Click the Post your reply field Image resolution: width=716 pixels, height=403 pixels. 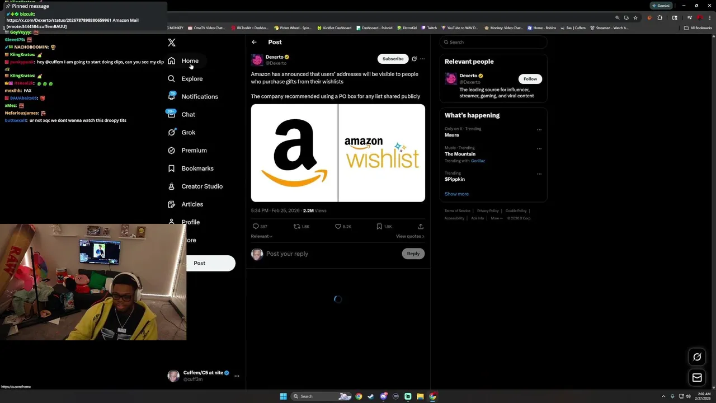point(332,254)
